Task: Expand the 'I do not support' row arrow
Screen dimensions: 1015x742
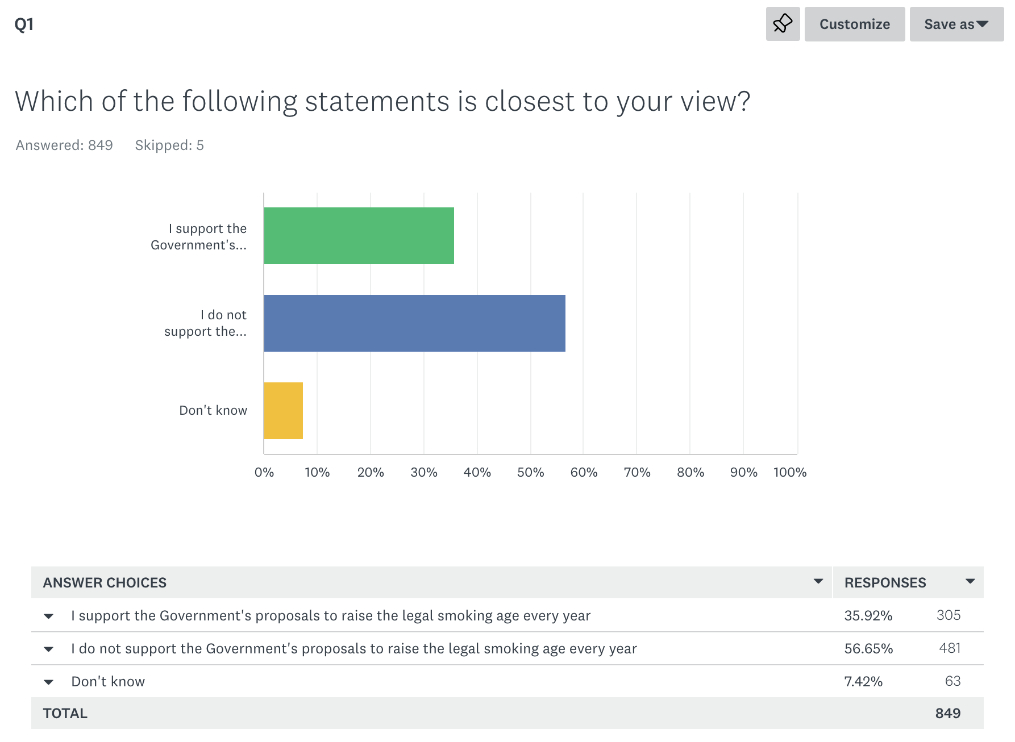Action: [49, 649]
